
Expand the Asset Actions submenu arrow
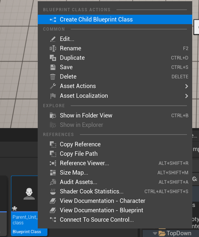[x=186, y=86]
